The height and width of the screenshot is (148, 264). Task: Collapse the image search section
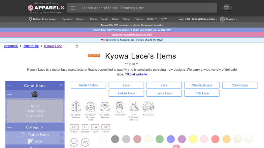(x=10, y=94)
